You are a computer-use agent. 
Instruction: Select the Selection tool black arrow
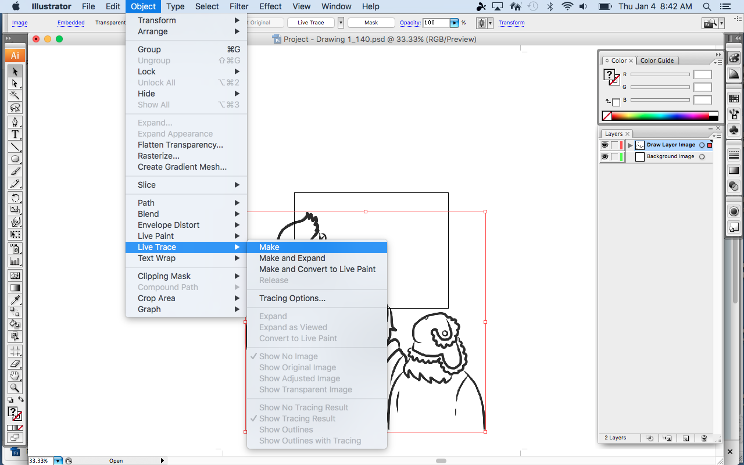point(15,71)
